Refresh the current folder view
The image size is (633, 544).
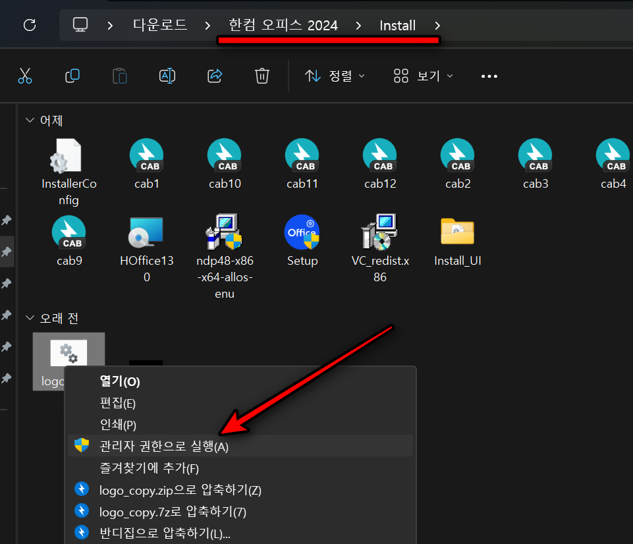pyautogui.click(x=30, y=25)
